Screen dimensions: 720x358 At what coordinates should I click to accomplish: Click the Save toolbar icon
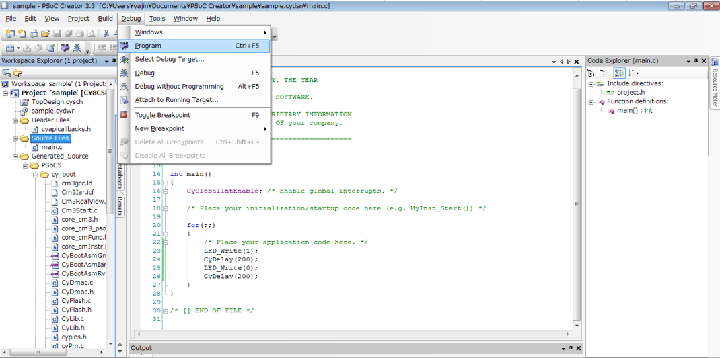pos(57,33)
